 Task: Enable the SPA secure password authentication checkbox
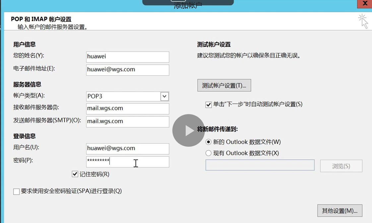click(16, 191)
